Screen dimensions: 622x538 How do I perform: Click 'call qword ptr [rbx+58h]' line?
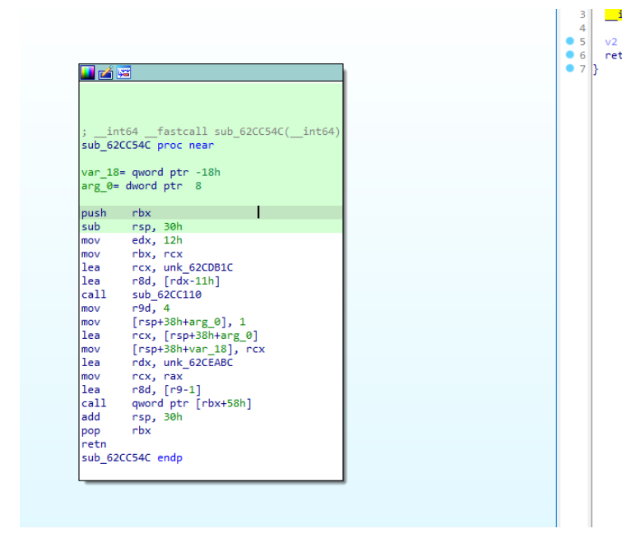tap(166, 403)
